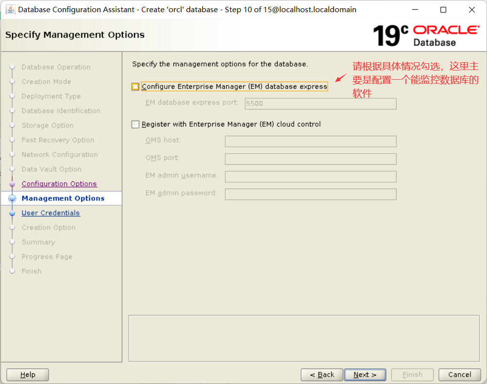
Task: Click the Database Operation step label
Action: [x=56, y=67]
